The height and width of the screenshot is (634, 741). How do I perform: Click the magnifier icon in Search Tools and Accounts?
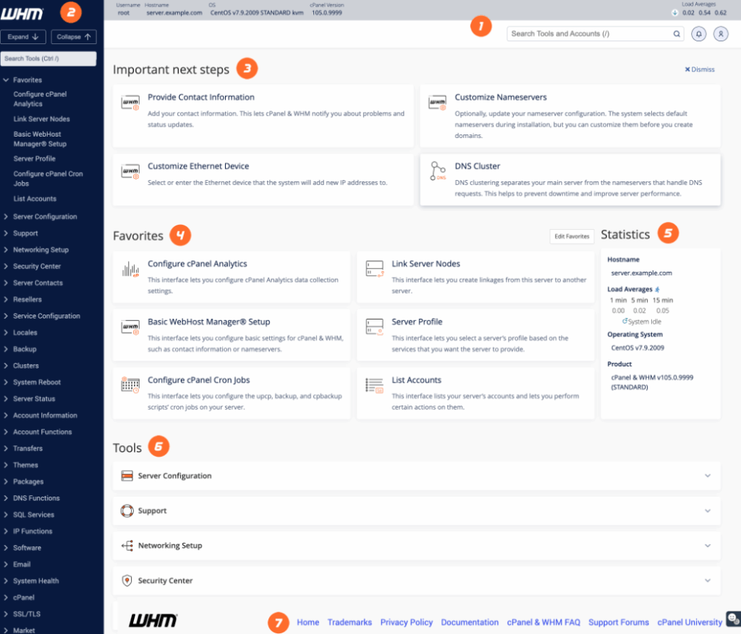pos(677,34)
